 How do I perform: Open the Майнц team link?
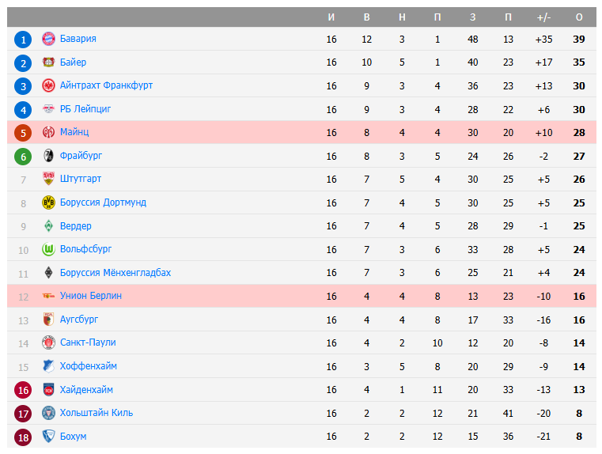74,132
